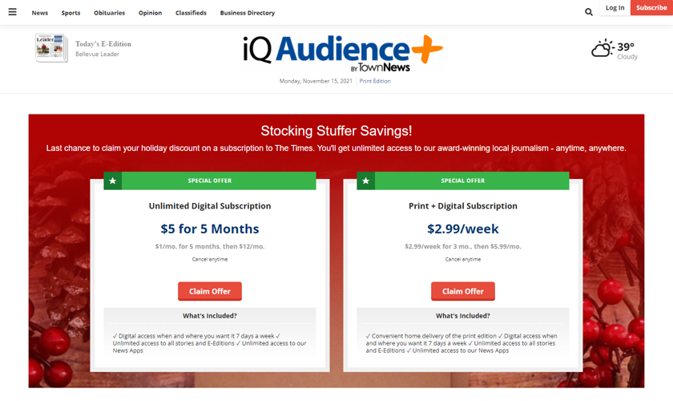Click the star icon on Print + Digital offer
Image resolution: width=673 pixels, height=401 pixels.
366,181
